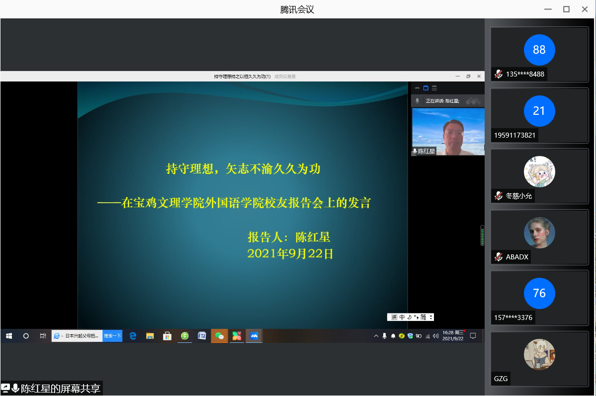Open the Tencent Meeting taskbar icon
This screenshot has height=396, width=596.
click(x=254, y=336)
